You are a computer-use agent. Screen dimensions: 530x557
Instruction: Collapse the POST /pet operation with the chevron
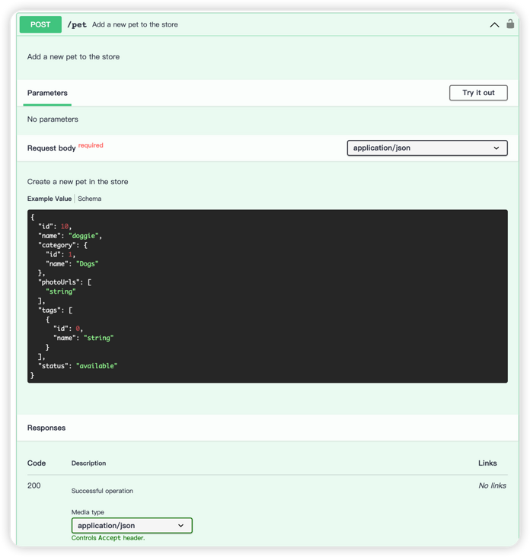click(x=494, y=25)
